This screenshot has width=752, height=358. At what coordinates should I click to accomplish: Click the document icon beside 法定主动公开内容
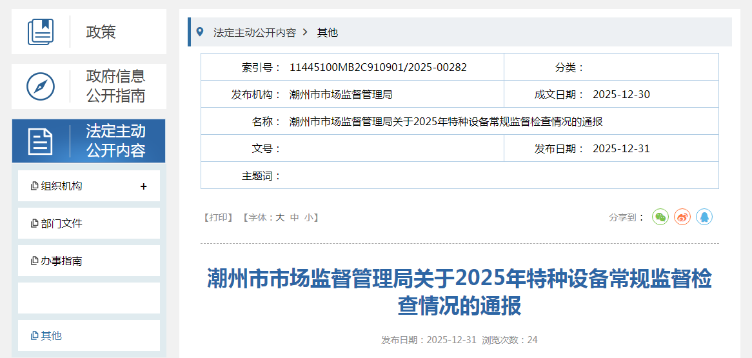[x=41, y=141]
